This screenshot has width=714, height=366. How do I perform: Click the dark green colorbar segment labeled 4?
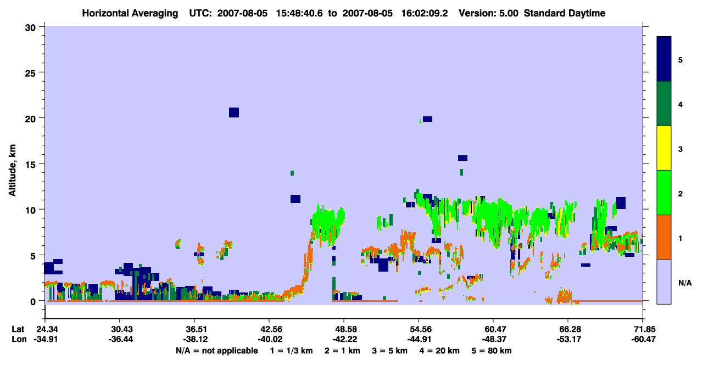coord(664,104)
